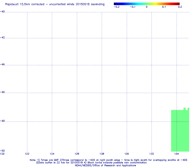191x167 pixels.
Task: Click the plot title 'Rapidscat 12.5km corrected' text
Action: [25, 4]
